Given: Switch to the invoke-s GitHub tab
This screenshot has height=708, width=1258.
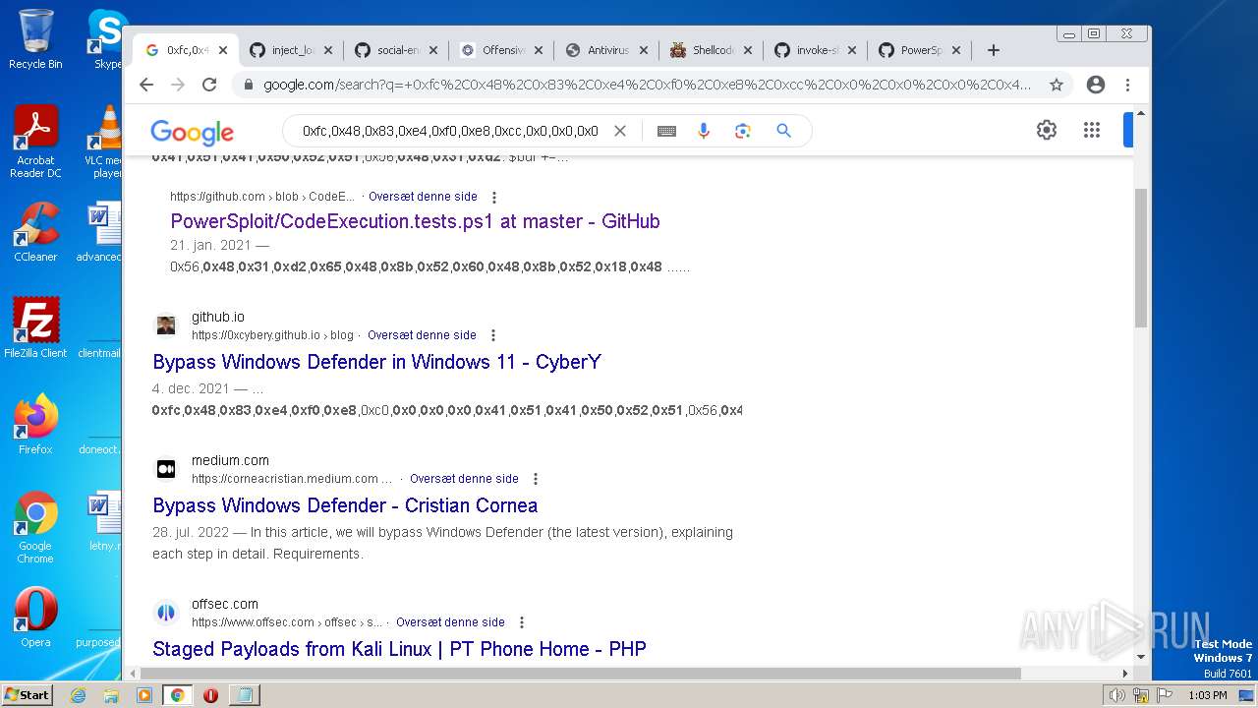Looking at the screenshot, I should tap(816, 50).
